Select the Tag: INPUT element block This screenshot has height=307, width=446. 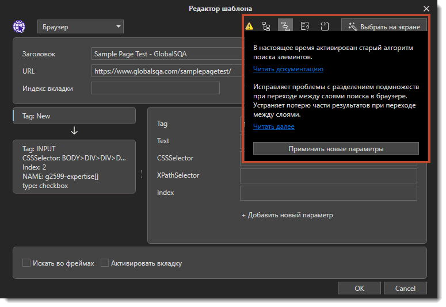(74, 166)
